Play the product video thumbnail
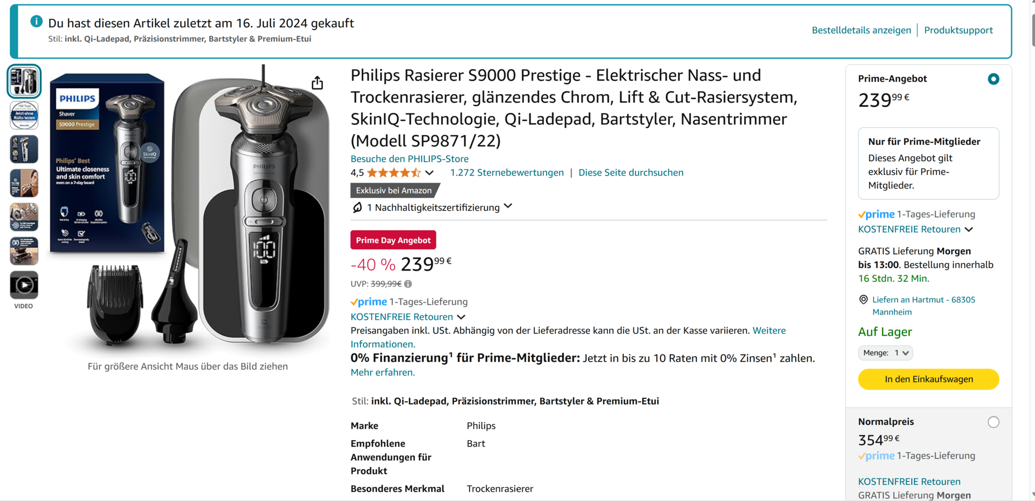Screen dimensions: 1035x501 click(x=24, y=284)
